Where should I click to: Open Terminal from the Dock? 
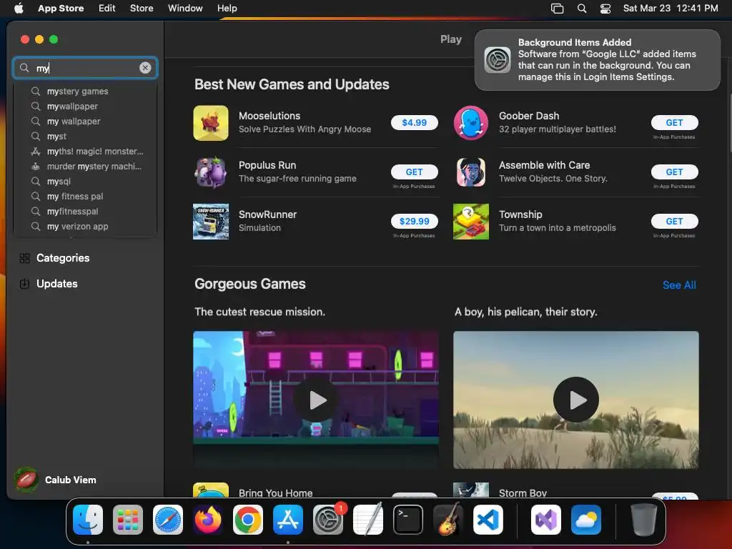[408, 520]
